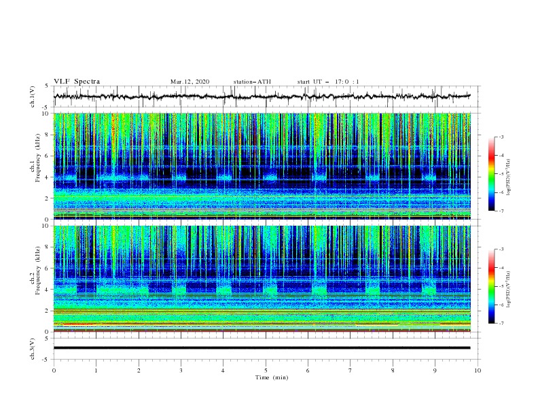538x416 pixels.
Task: Click the "9" tick on the time axis
Action: click(x=435, y=370)
